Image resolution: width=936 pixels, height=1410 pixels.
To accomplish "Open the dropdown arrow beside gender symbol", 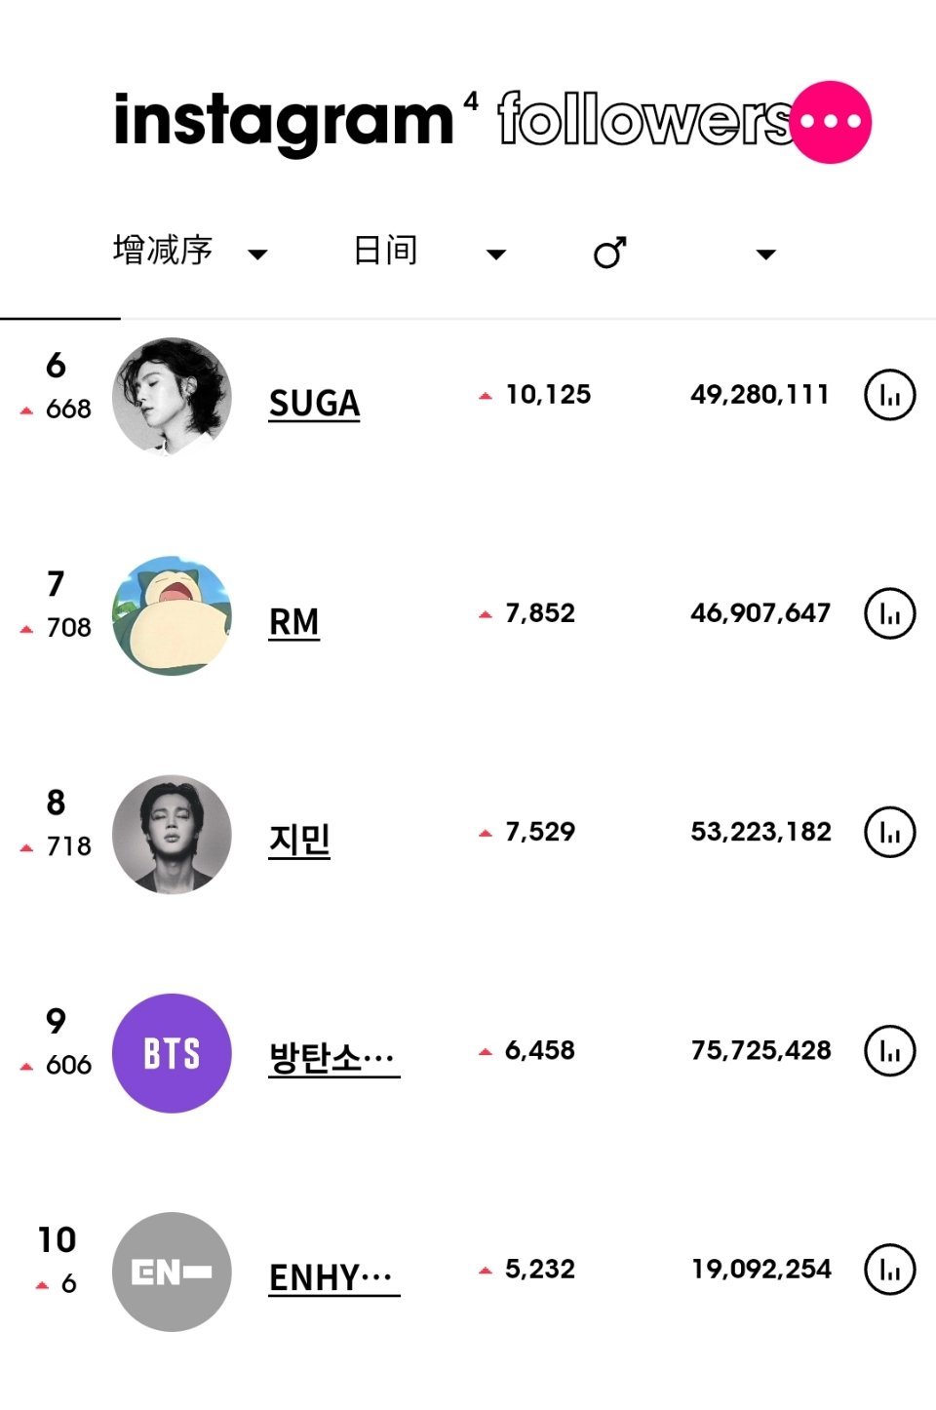I will coord(765,255).
